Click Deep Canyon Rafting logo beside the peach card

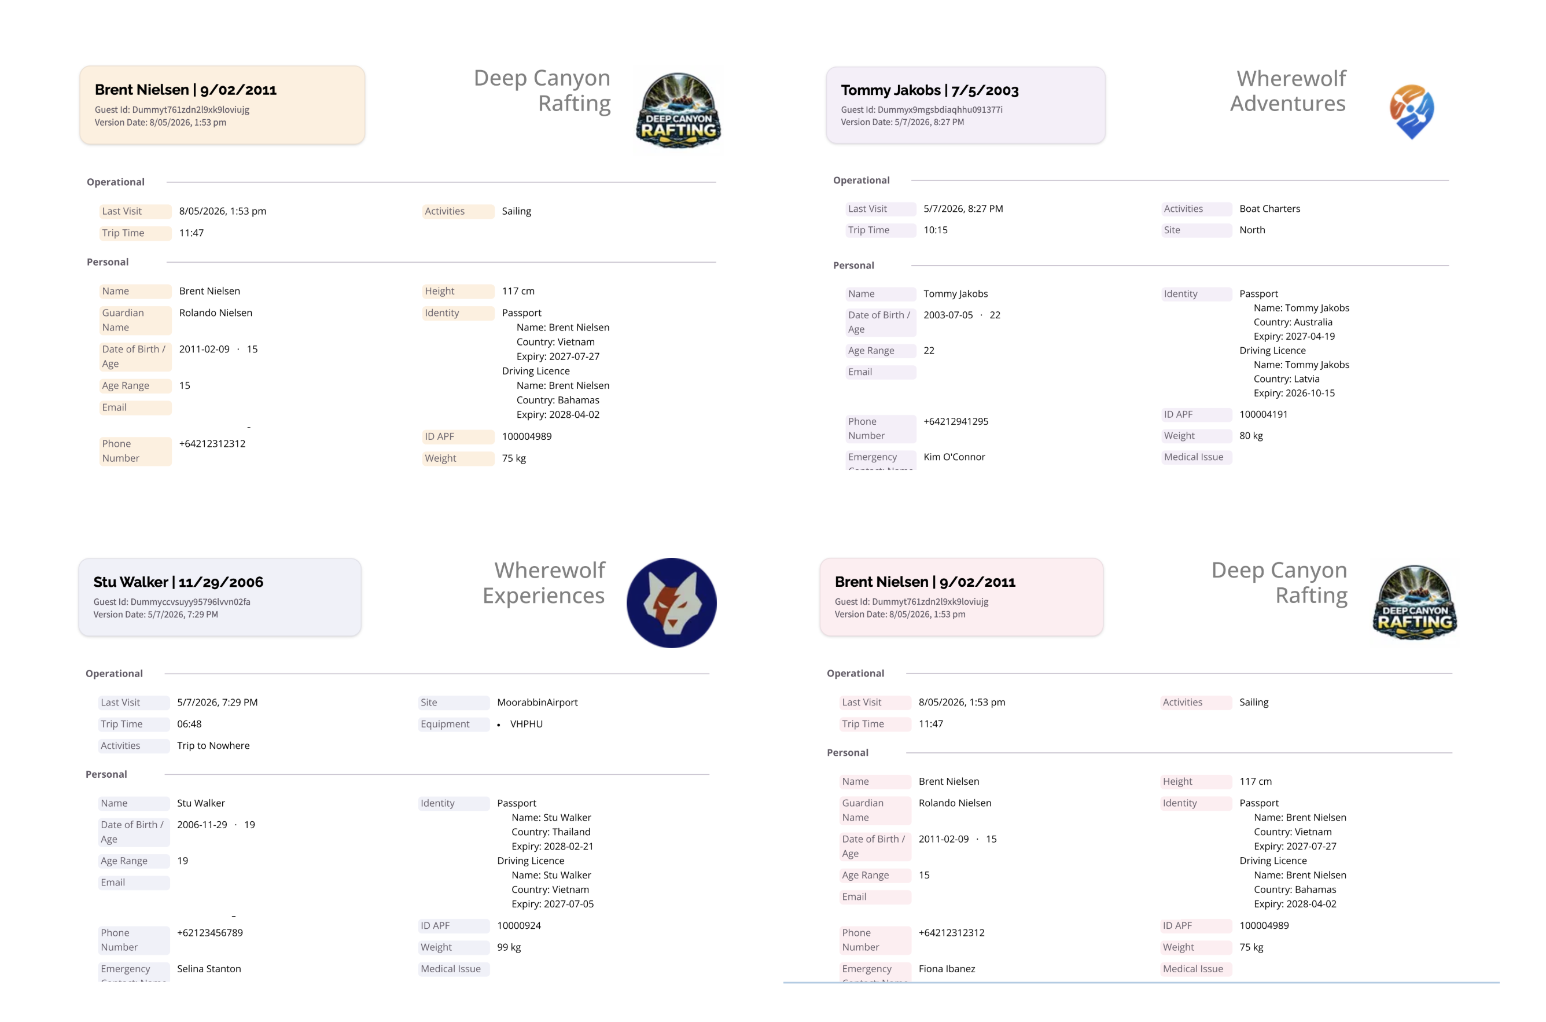click(x=678, y=111)
